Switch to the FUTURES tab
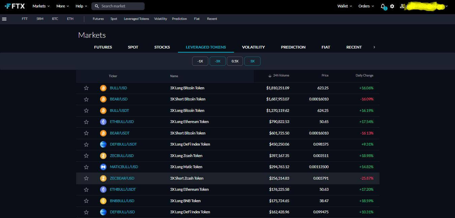The height and width of the screenshot is (218, 455). click(x=103, y=47)
